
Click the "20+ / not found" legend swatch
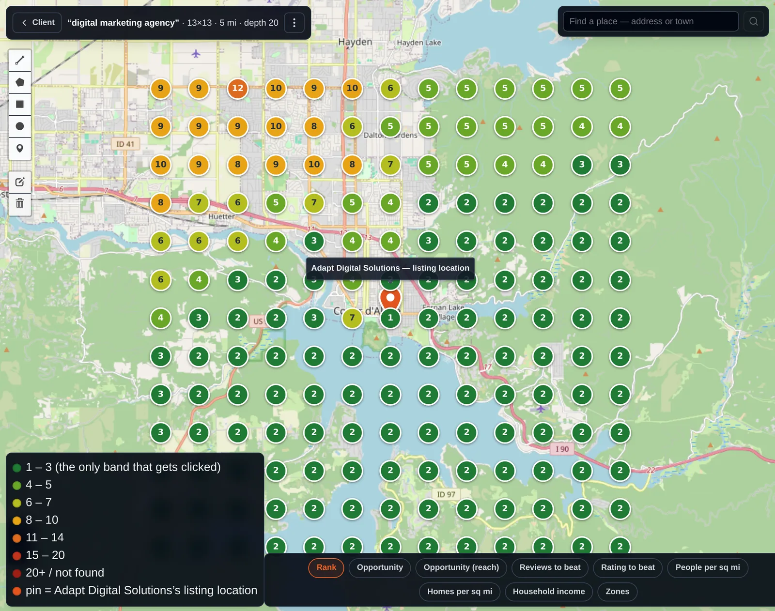(17, 573)
